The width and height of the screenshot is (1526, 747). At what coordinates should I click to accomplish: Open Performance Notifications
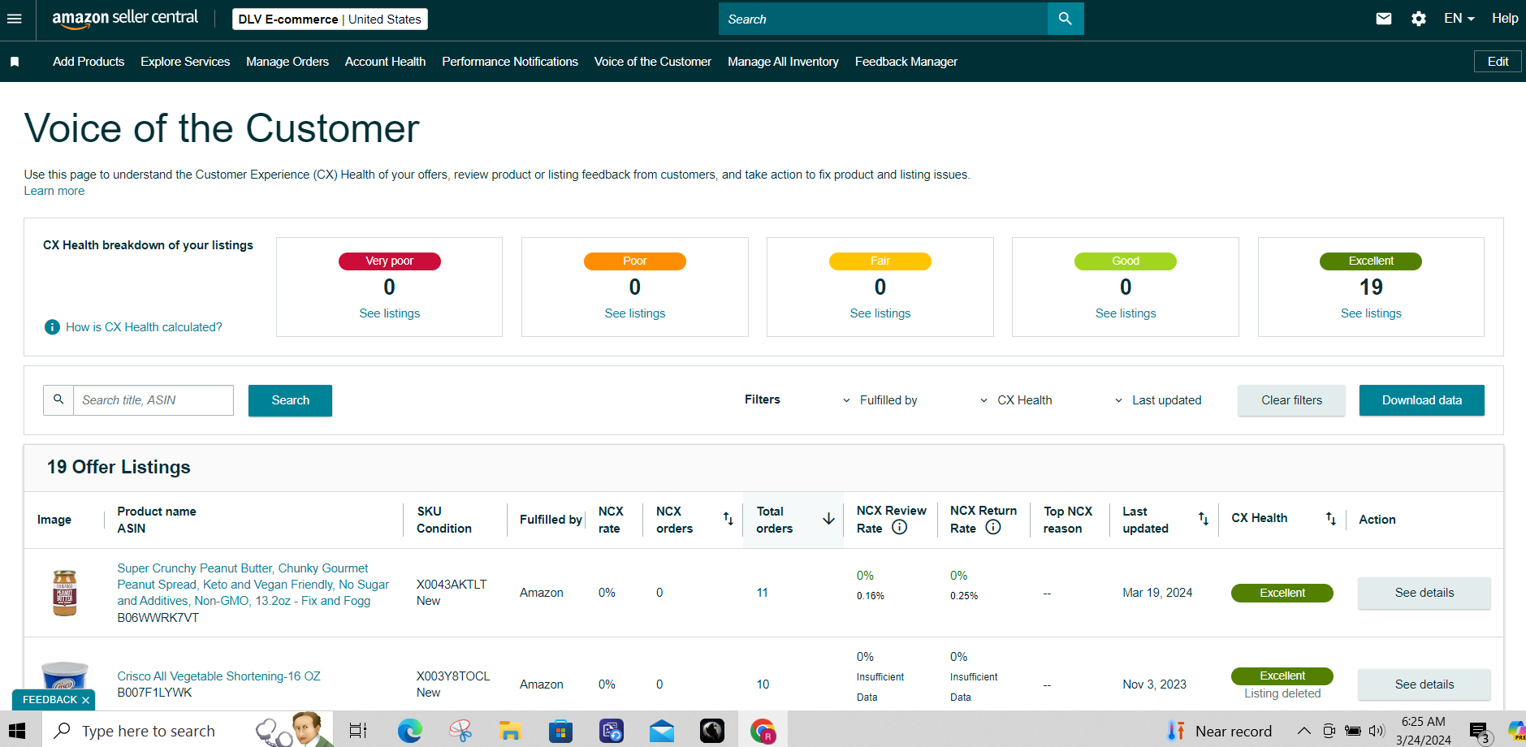pos(510,62)
